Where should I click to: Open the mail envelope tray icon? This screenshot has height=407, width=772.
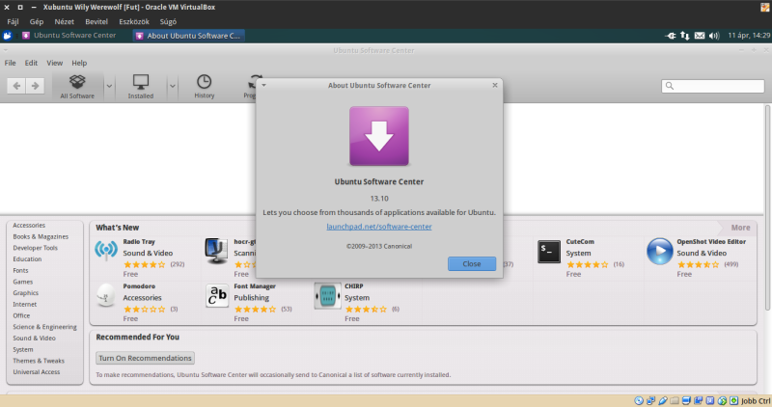coord(699,36)
